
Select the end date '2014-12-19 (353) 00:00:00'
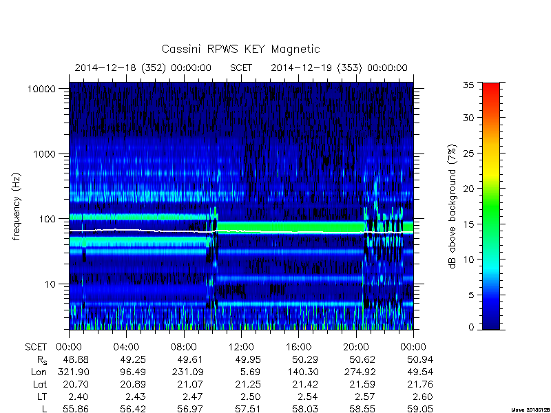click(339, 67)
